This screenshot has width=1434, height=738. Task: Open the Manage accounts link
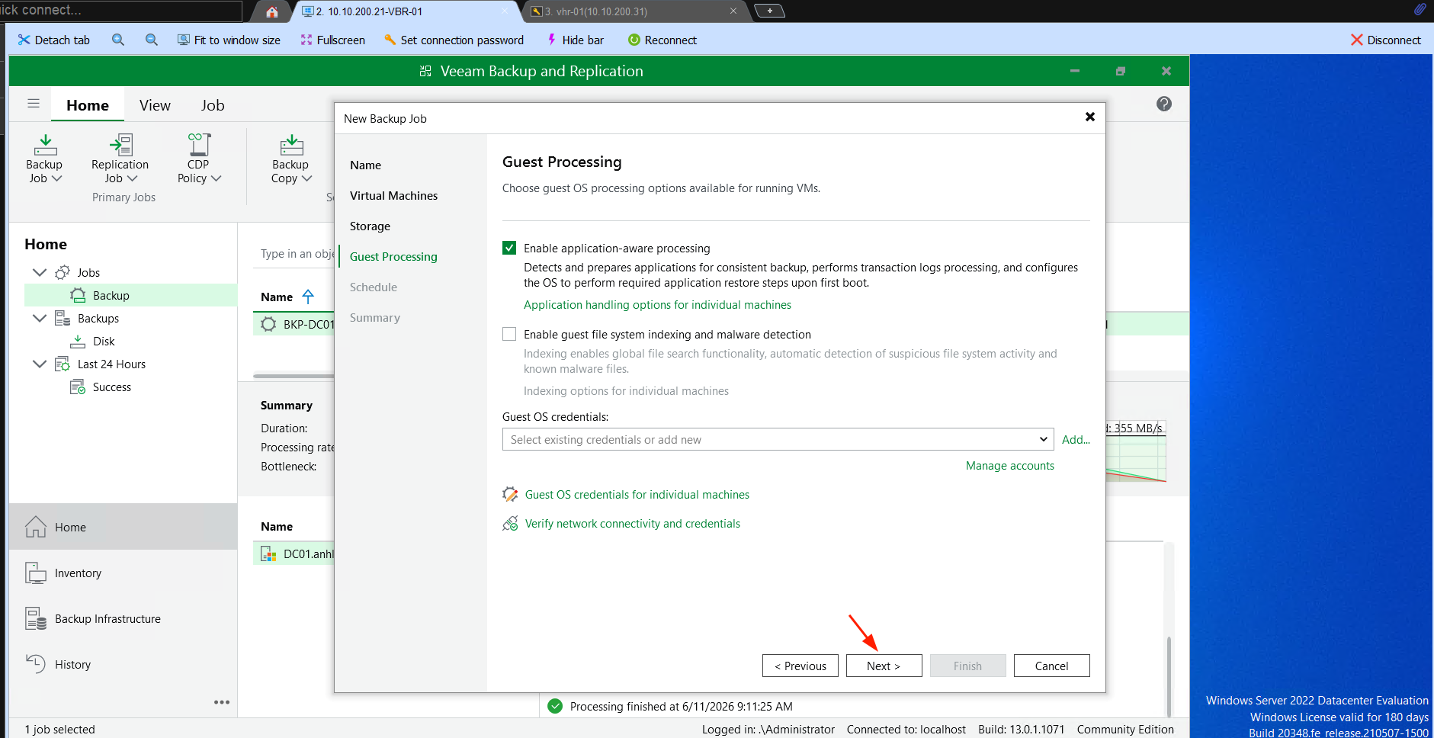click(1009, 465)
